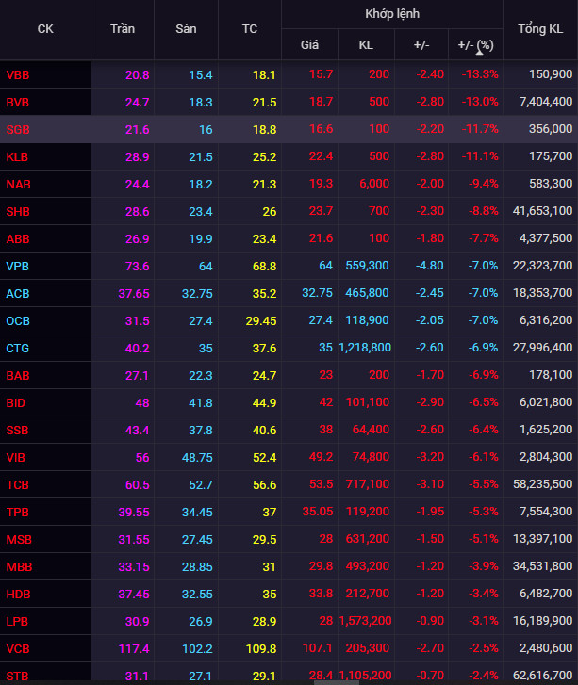Image resolution: width=578 pixels, height=685 pixels.
Task: Click BAB change percent -6.9%
Action: (483, 374)
